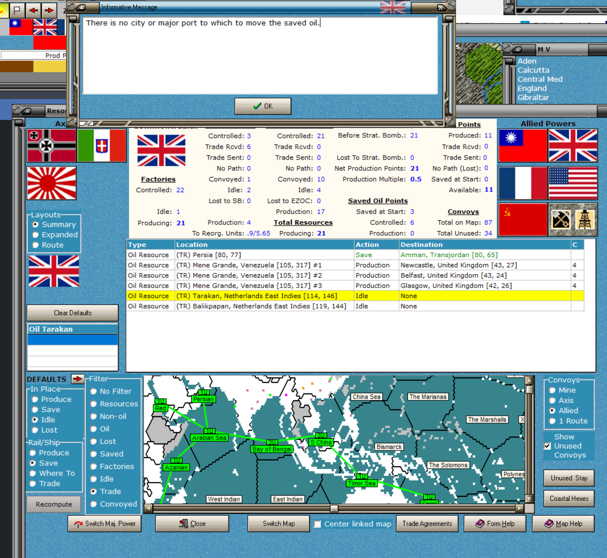Image resolution: width=607 pixels, height=558 pixels.
Task: Set filter to No Filter
Action: tap(111, 391)
